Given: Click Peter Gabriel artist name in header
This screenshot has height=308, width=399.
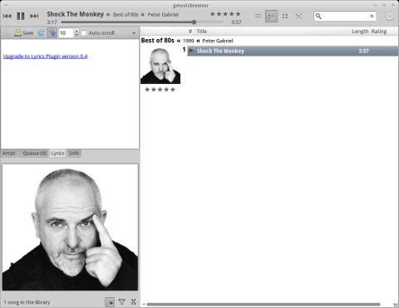Looking at the screenshot, I should (x=163, y=15).
